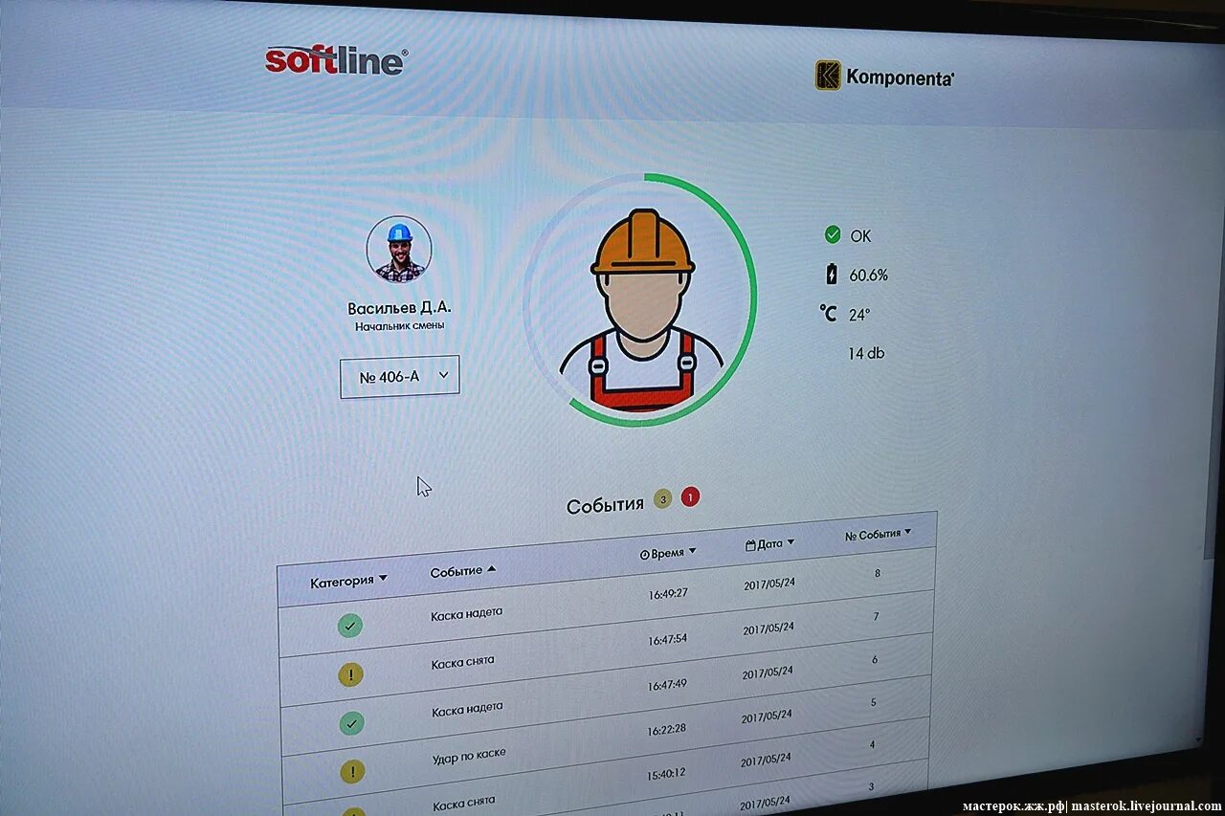This screenshot has width=1225, height=816.
Task: Click event number 7 cell
Action: pos(876,617)
